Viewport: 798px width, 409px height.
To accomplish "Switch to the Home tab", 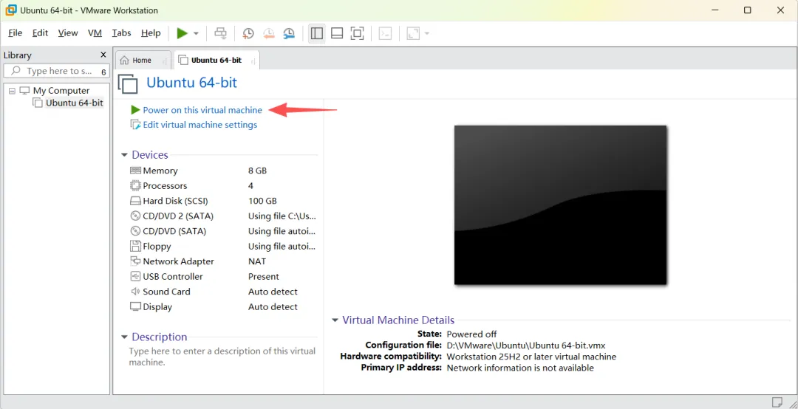I will [x=142, y=60].
